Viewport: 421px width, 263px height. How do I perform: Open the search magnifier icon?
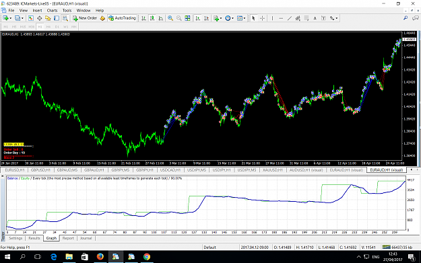[x=406, y=18]
